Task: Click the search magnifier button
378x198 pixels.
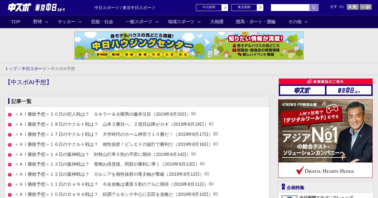Action: click(x=314, y=8)
